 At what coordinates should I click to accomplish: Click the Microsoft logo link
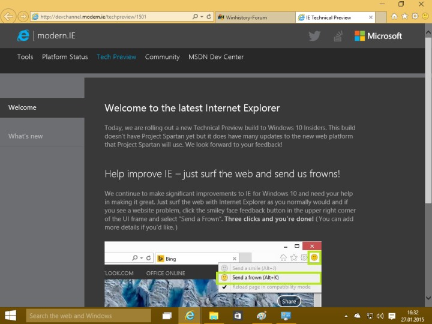[x=378, y=36]
